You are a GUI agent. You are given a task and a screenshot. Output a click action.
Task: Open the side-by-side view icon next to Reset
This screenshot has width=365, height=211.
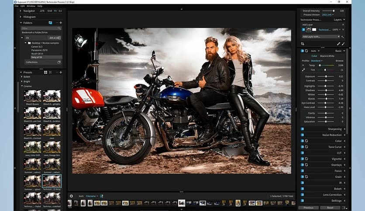(343, 208)
